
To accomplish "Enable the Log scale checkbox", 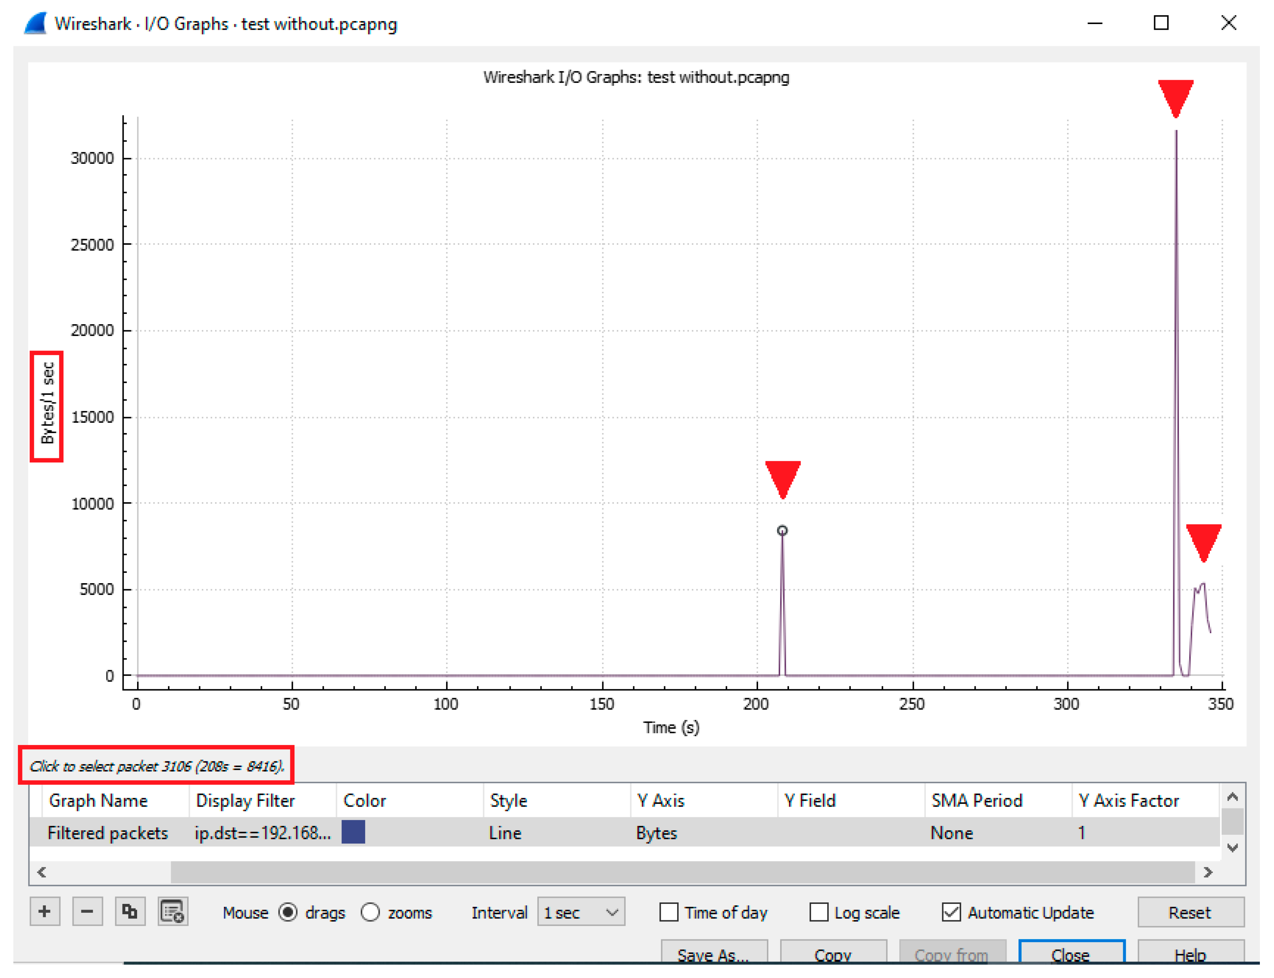I will point(819,912).
